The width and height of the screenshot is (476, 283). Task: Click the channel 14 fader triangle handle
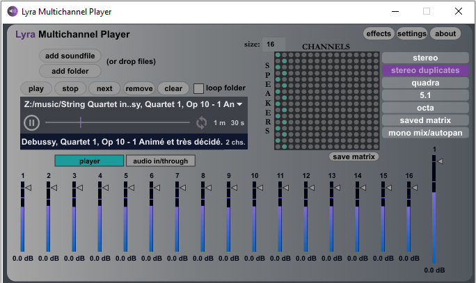pyautogui.click(x=363, y=188)
